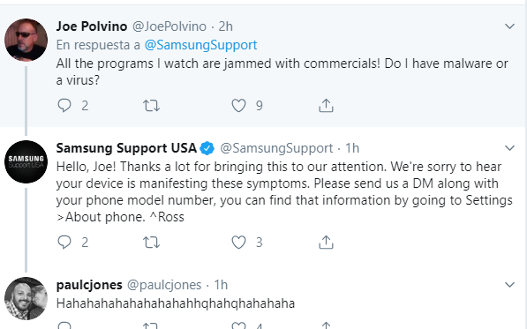This screenshot has width=527, height=329.
Task: Retweet Joe Polvino's tweet about commercials
Action: click(x=151, y=106)
